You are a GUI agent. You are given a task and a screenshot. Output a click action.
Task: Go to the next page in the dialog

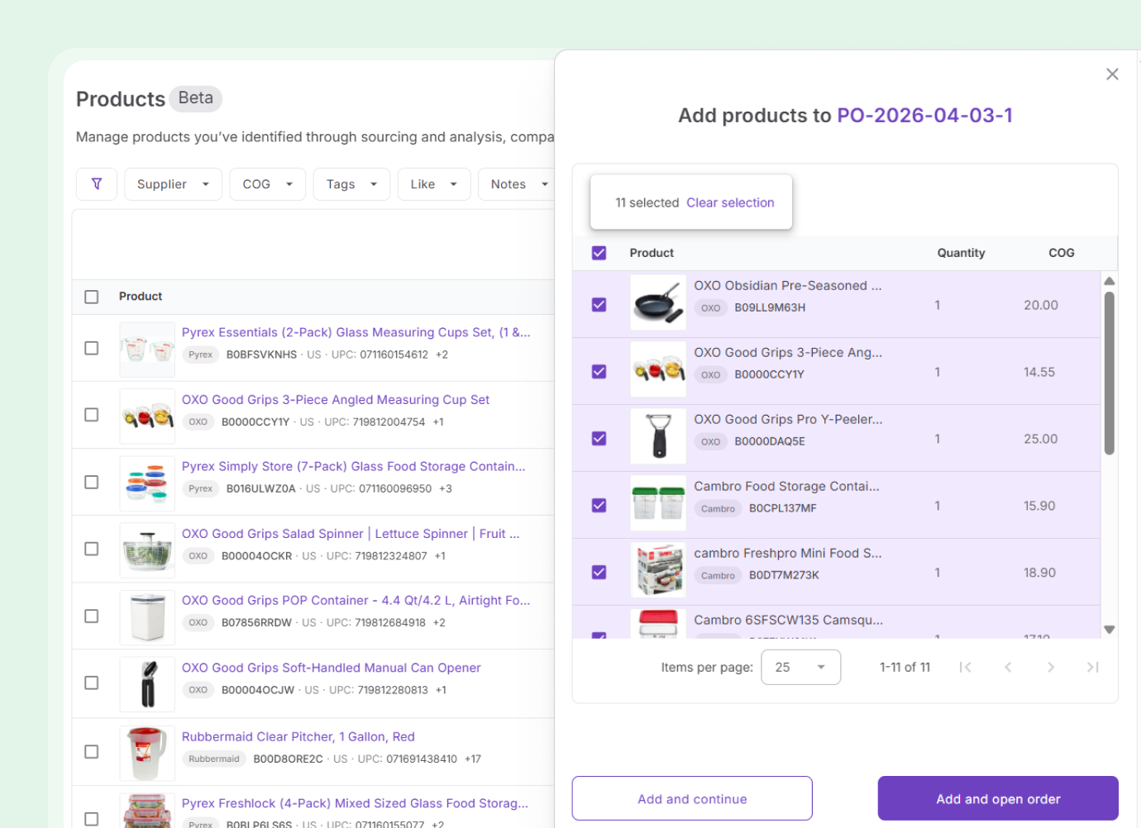(x=1051, y=667)
